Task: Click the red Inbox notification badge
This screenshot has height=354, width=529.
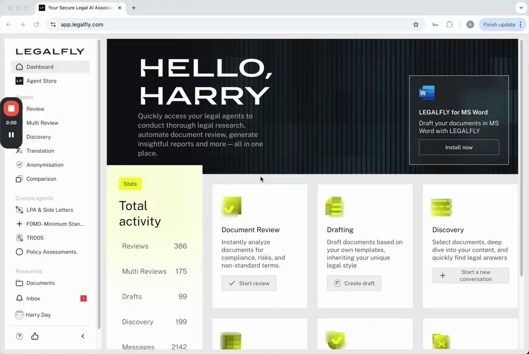Action: 83,298
